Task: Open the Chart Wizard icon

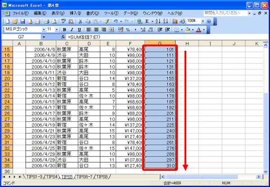Action: (x=175, y=21)
